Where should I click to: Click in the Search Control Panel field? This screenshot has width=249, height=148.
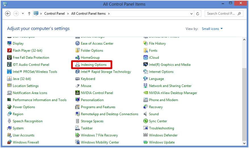(221, 14)
